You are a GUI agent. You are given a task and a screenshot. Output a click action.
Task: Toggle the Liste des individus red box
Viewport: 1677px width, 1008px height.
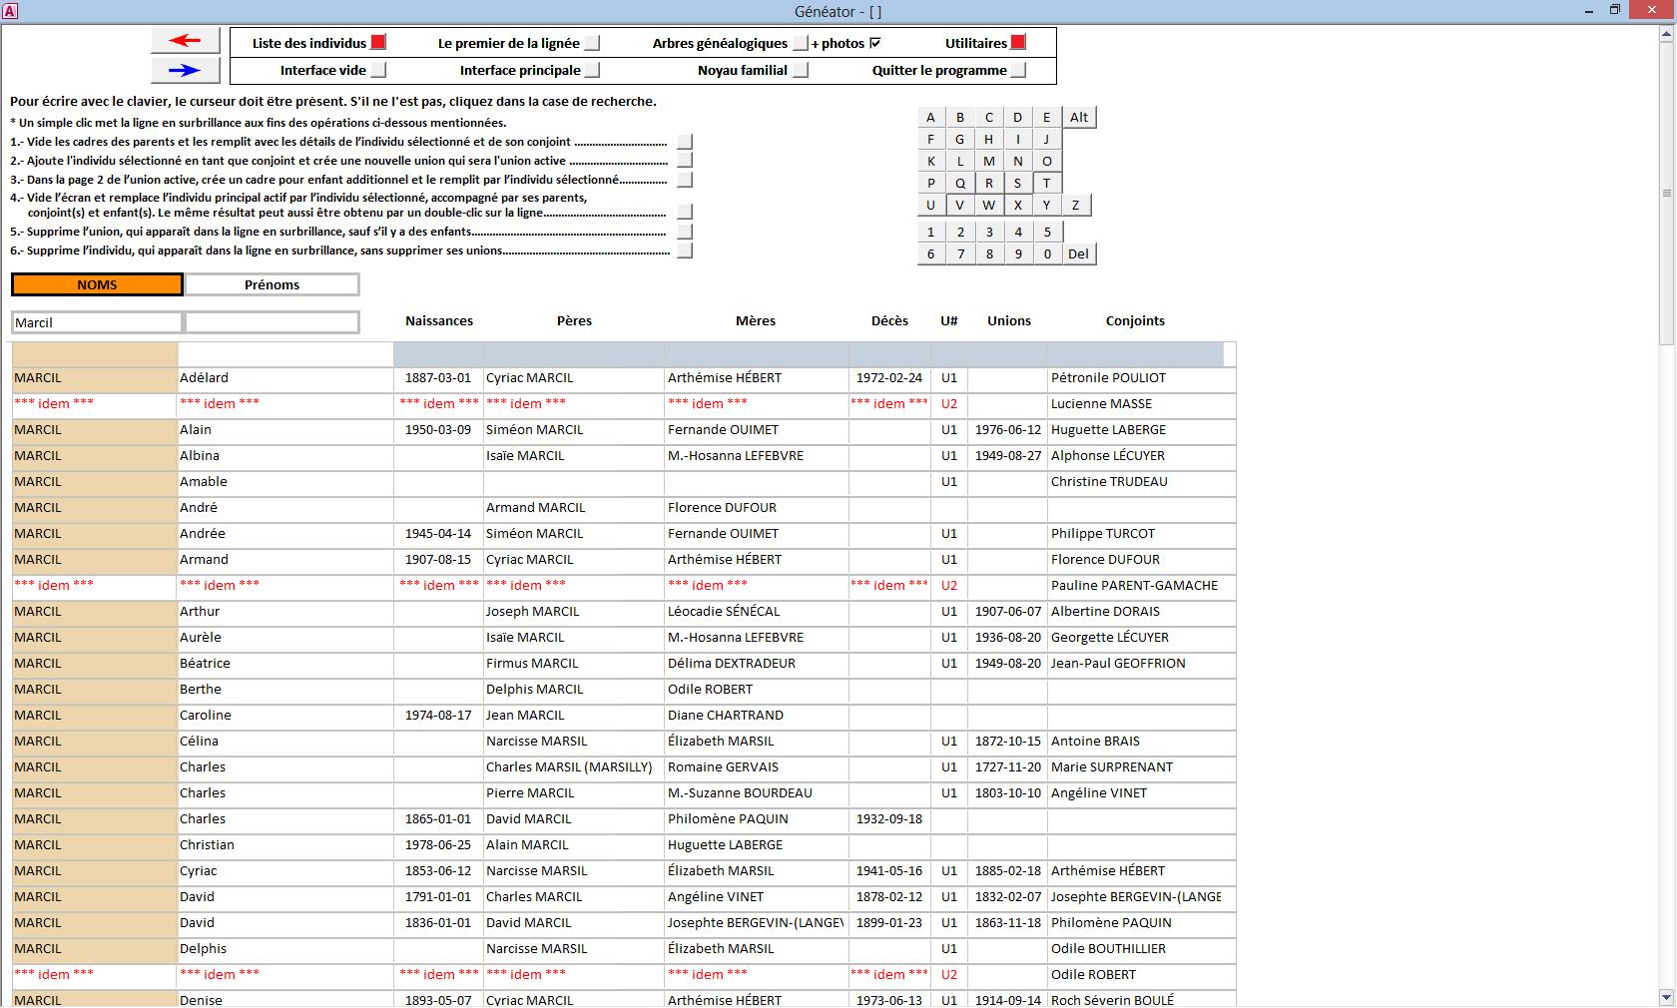[378, 43]
